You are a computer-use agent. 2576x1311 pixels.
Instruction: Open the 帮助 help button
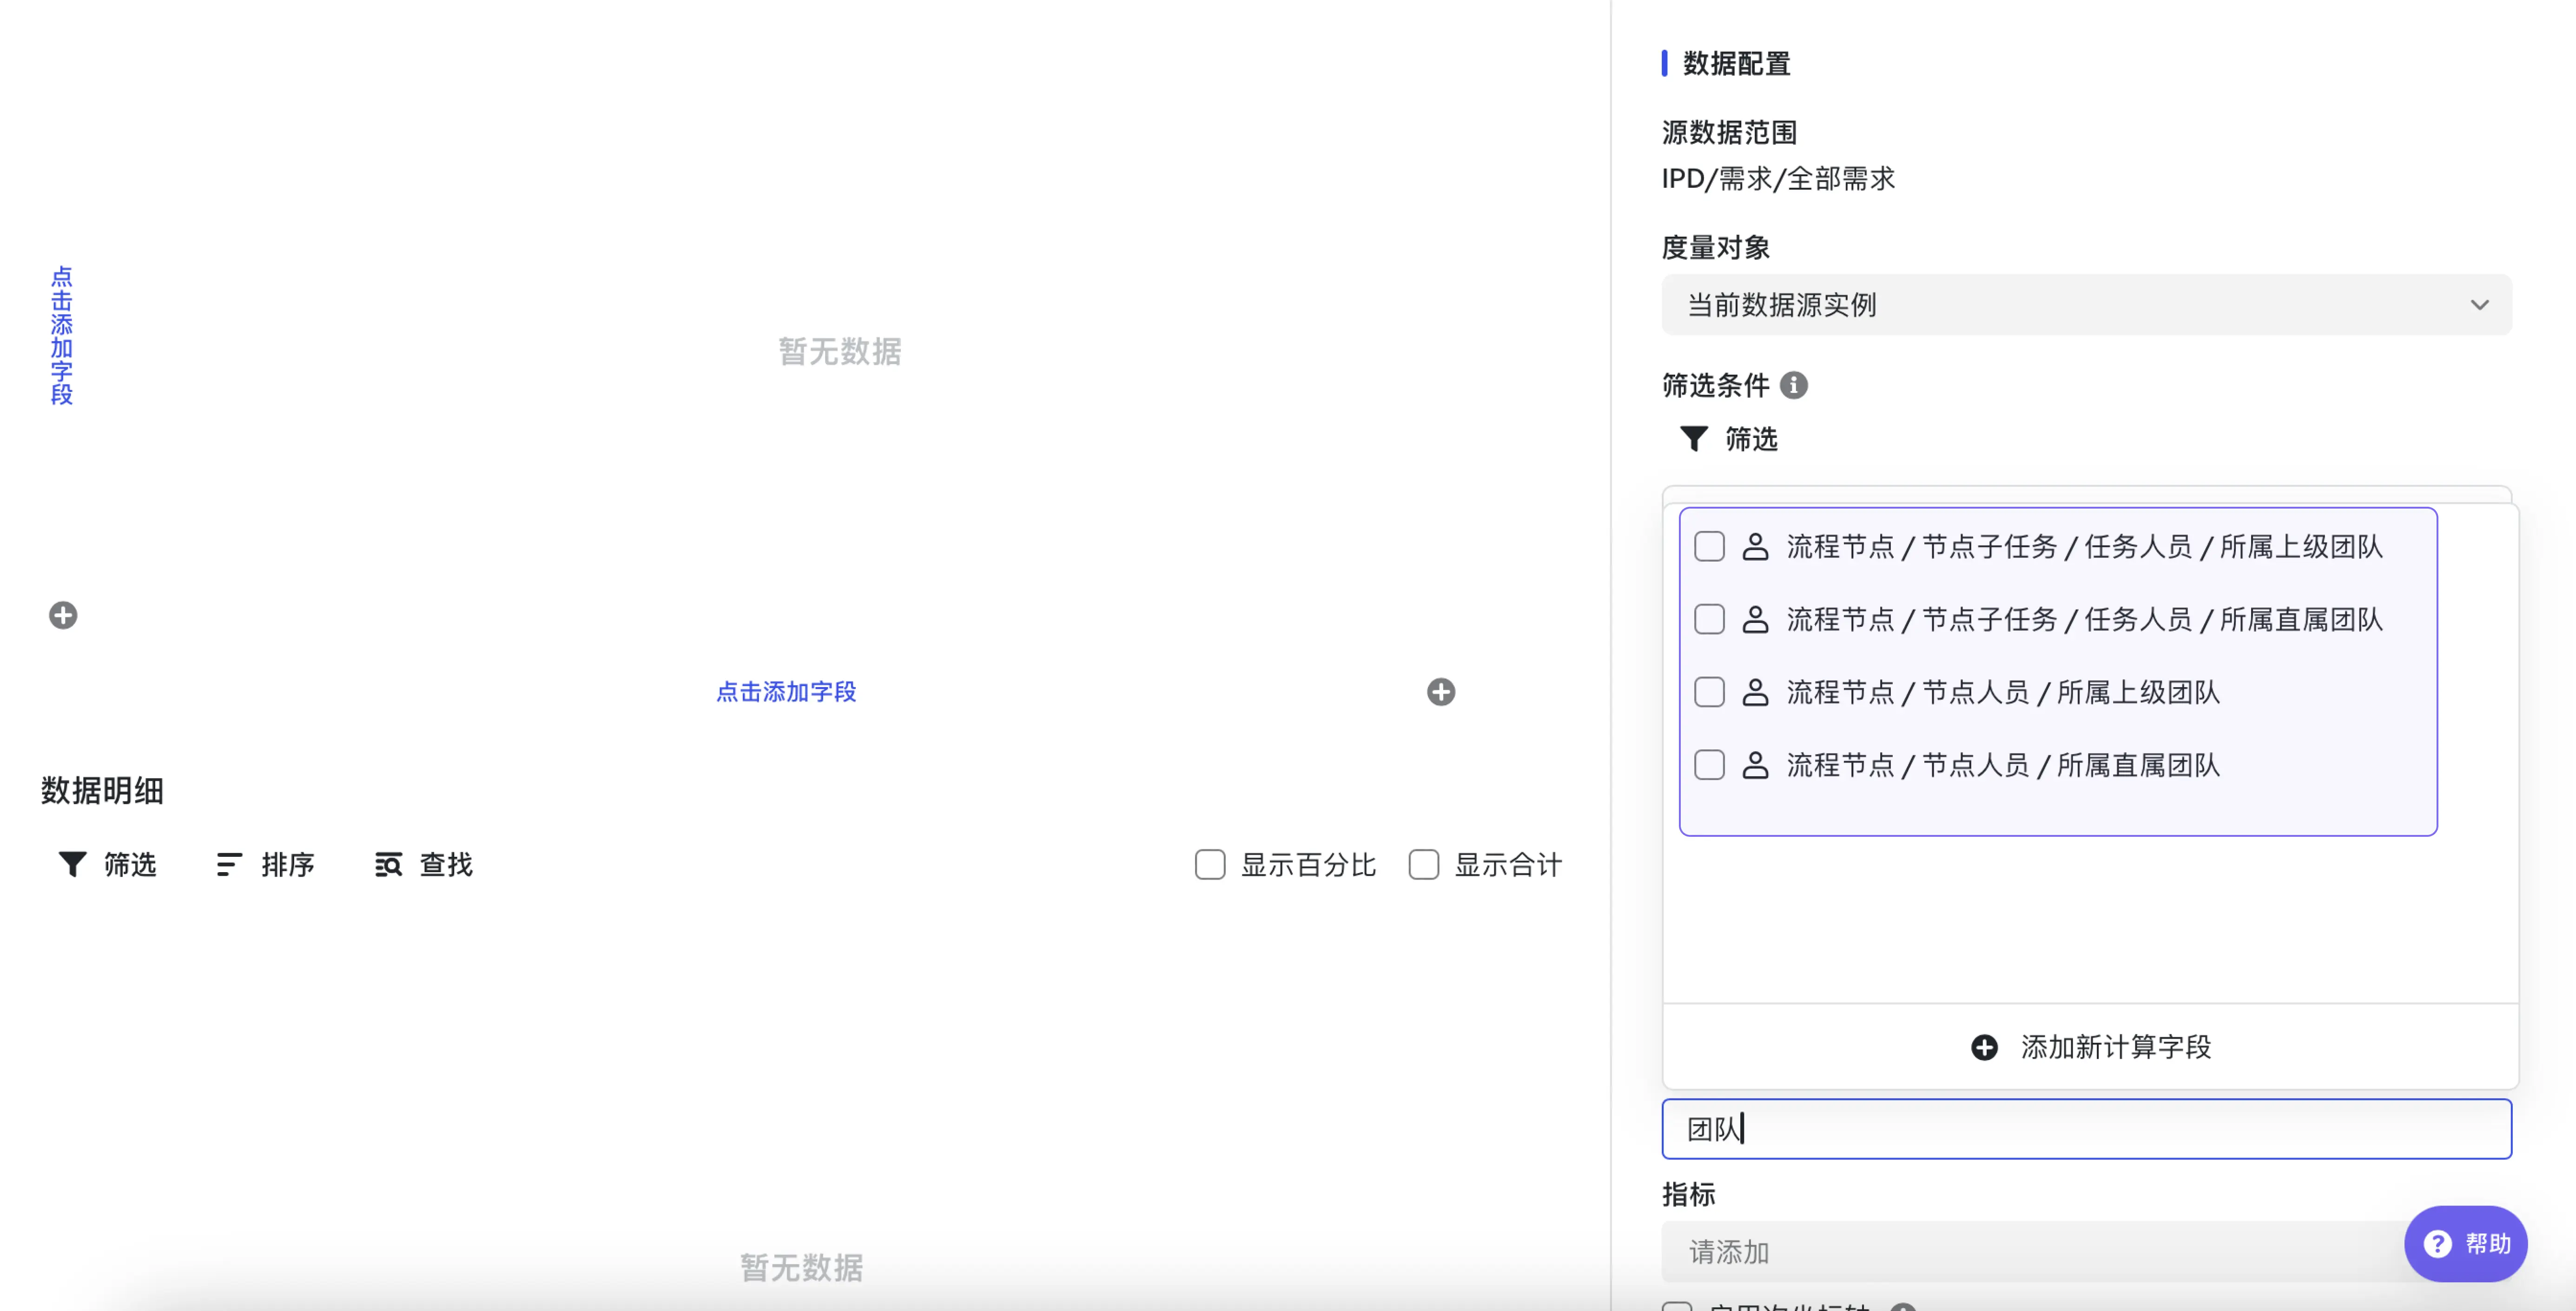[2466, 1243]
